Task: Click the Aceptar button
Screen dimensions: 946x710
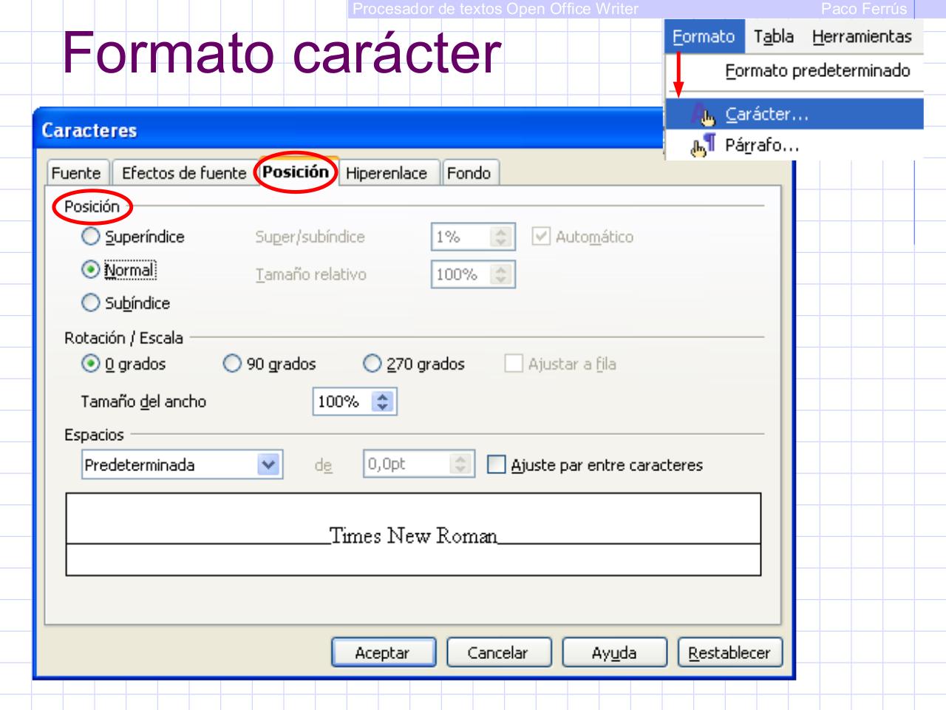Action: tap(385, 653)
